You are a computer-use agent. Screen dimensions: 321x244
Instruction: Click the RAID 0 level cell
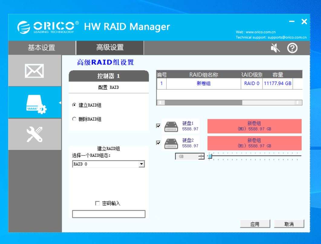tap(252, 83)
